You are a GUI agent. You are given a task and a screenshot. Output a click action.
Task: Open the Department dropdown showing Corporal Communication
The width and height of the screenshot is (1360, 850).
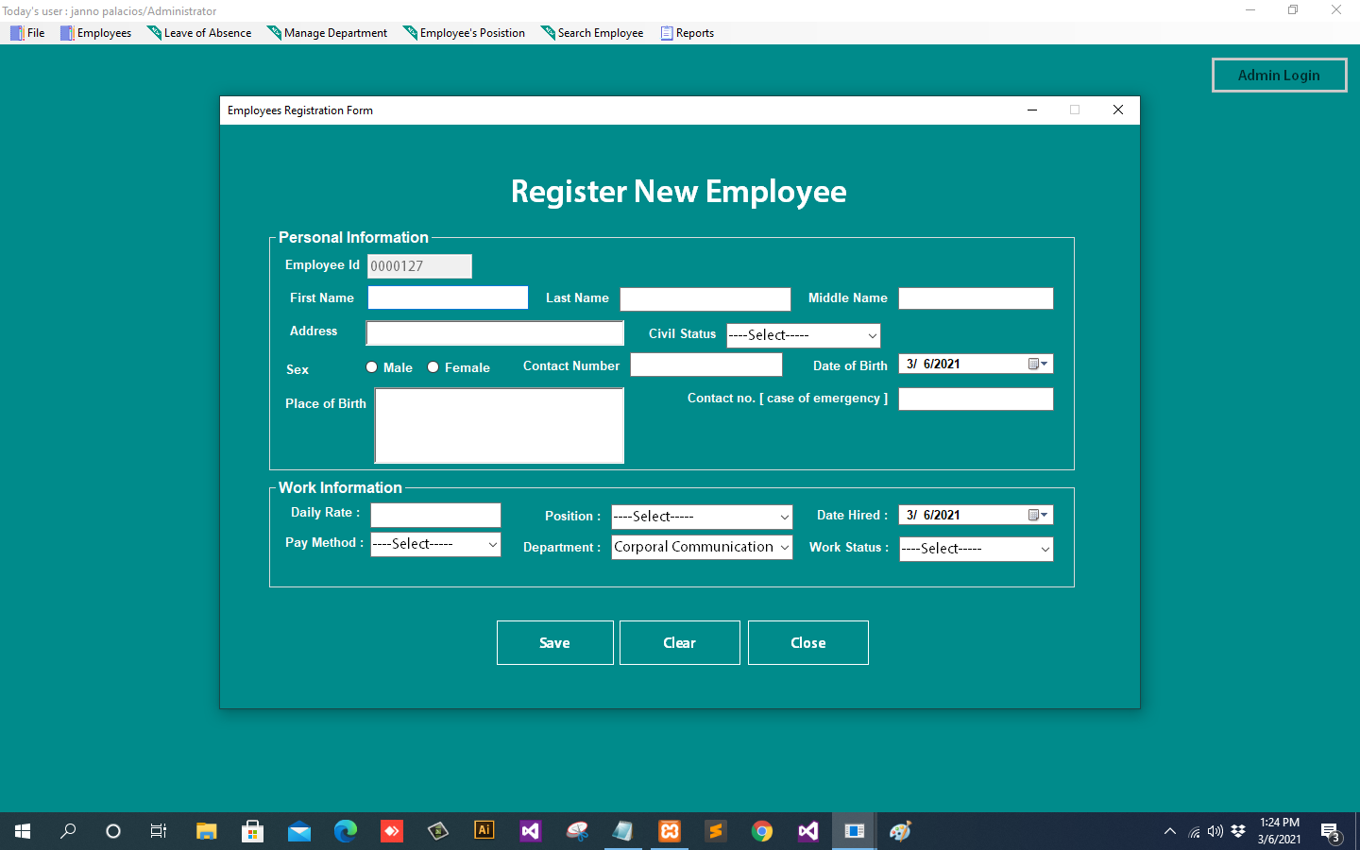pos(784,547)
